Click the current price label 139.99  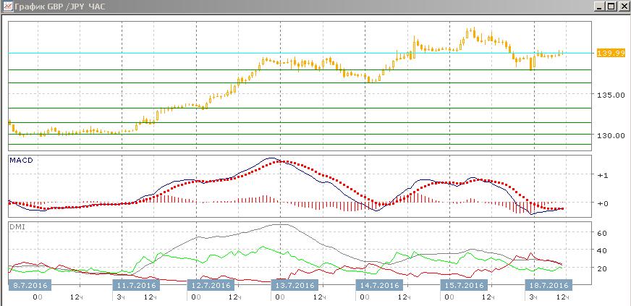[611, 53]
